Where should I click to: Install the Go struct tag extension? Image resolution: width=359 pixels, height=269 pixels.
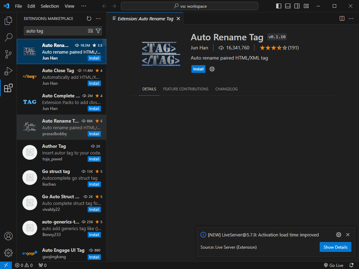94,184
